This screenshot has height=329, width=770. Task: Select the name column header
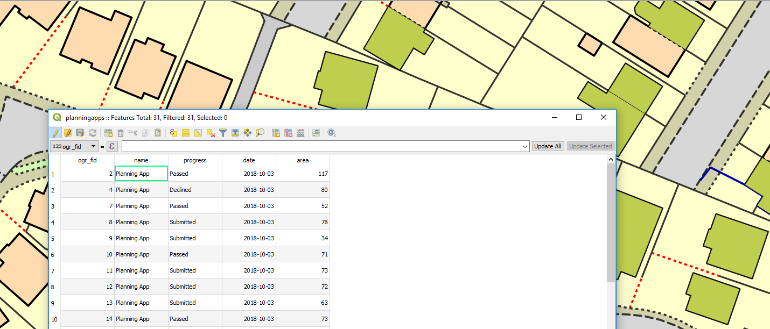(x=141, y=160)
